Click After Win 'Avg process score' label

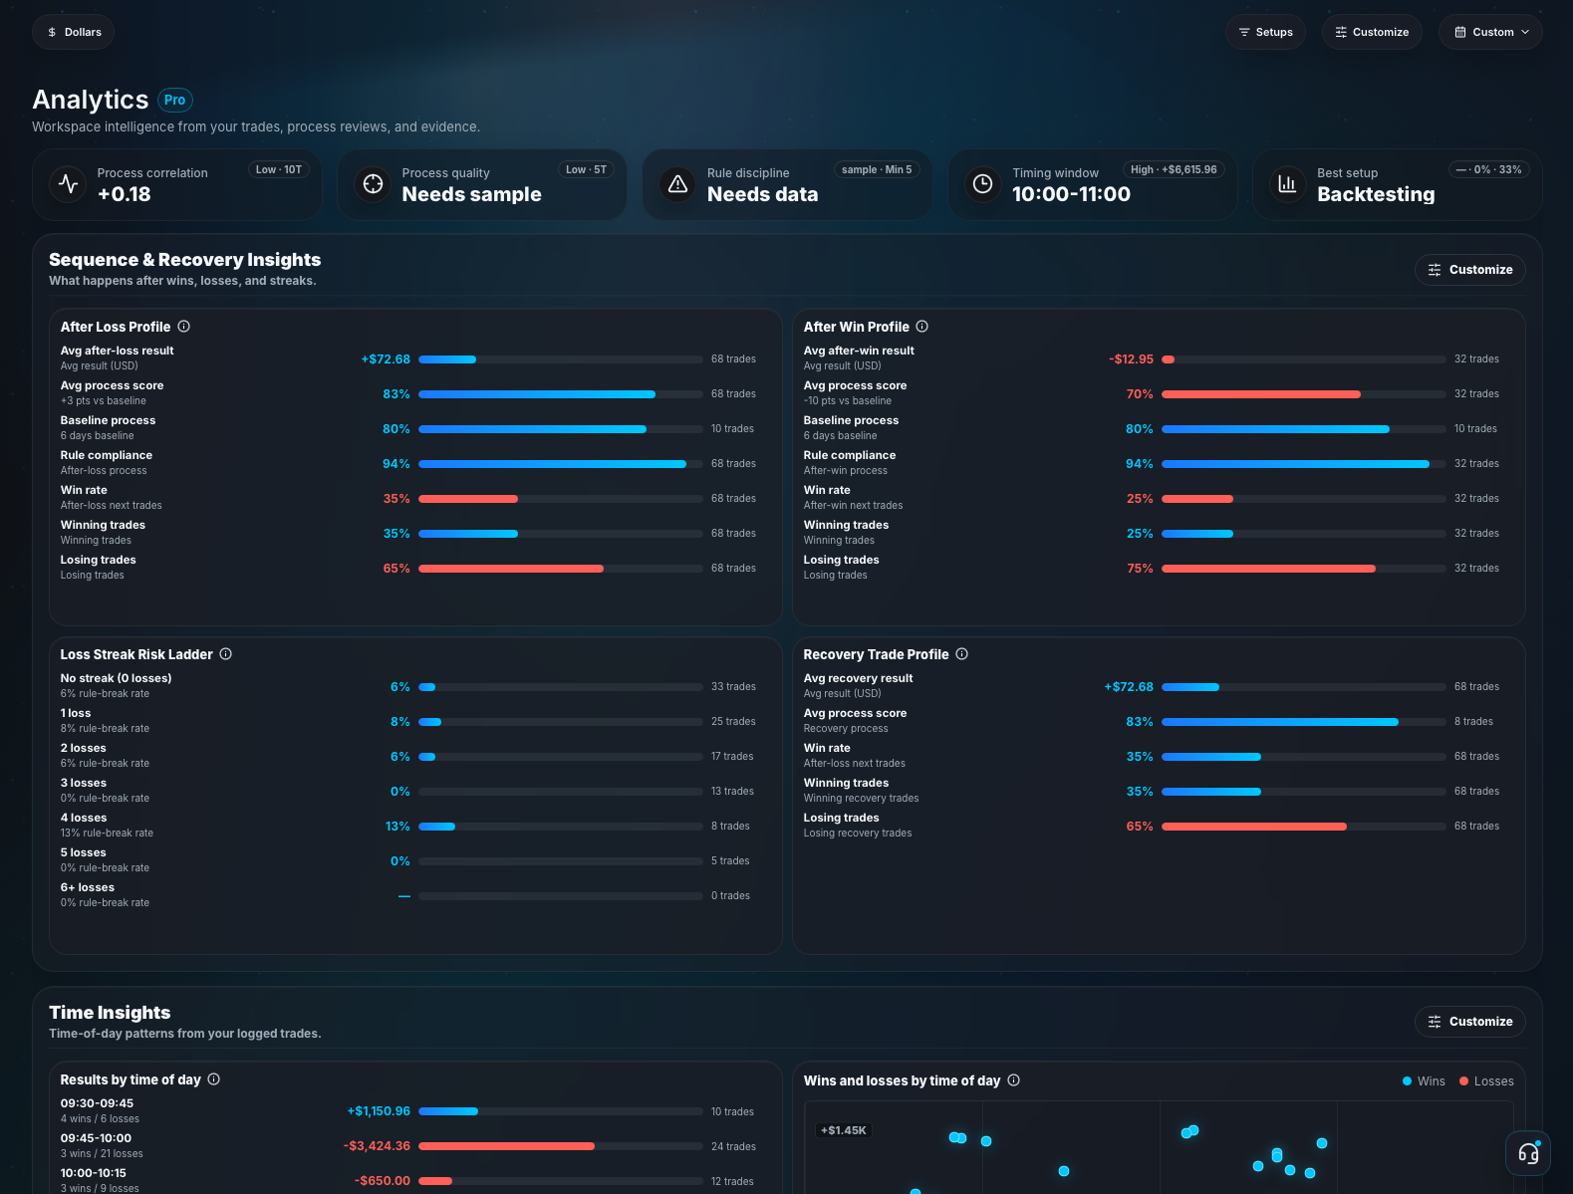856,385
